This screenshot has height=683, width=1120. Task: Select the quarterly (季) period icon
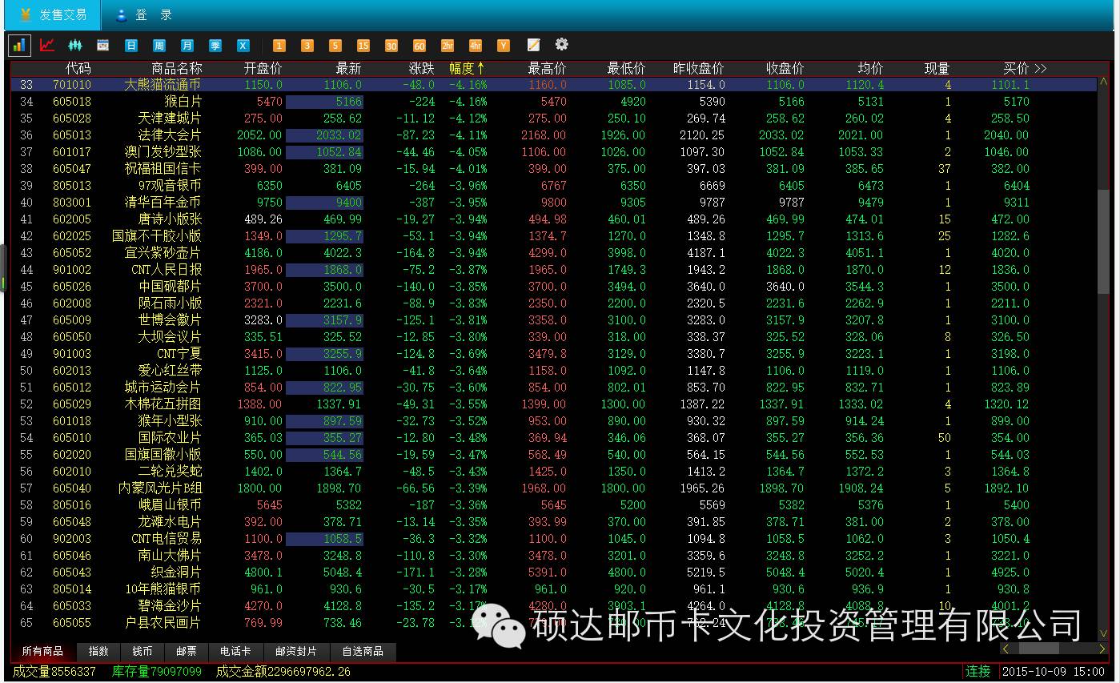click(x=215, y=46)
